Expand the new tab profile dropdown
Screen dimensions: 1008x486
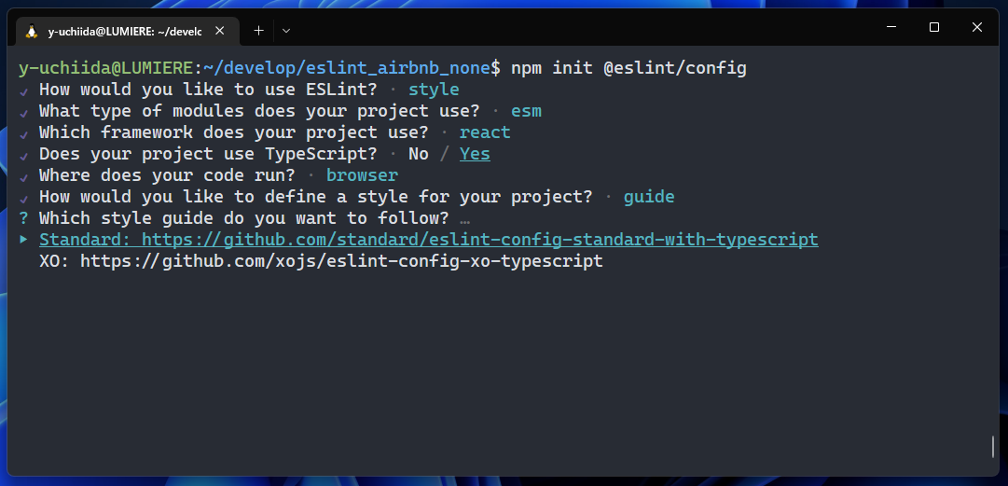286,30
